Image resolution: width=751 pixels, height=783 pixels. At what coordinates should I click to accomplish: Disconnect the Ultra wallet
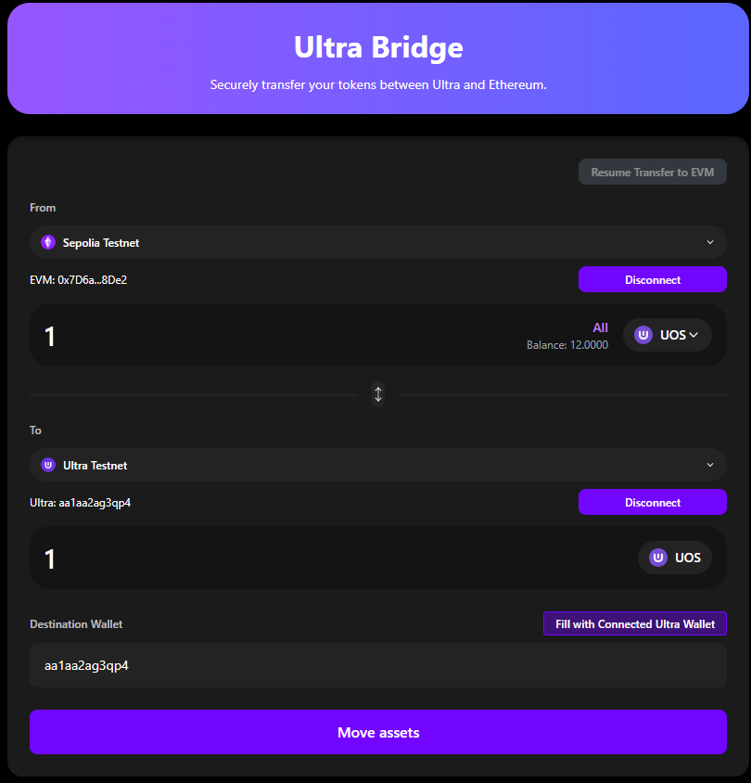[652, 502]
